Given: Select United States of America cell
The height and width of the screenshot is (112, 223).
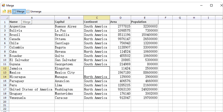Looking at the screenshot, I should coord(32,89).
